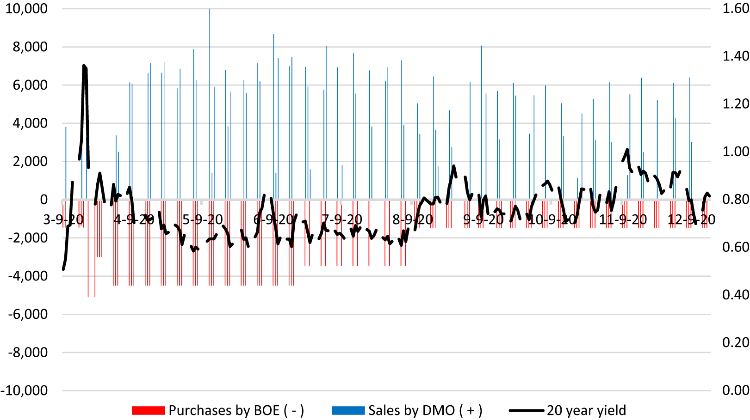
Task: Click the left axis value 4,000
Action: [x=30, y=123]
